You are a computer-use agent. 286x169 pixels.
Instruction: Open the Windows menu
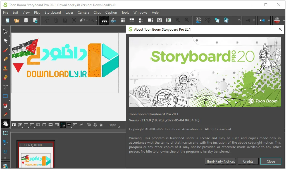[140, 12]
